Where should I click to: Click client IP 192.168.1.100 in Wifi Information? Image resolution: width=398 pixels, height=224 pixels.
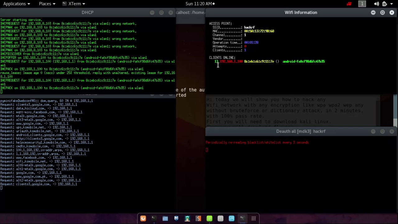click(231, 62)
